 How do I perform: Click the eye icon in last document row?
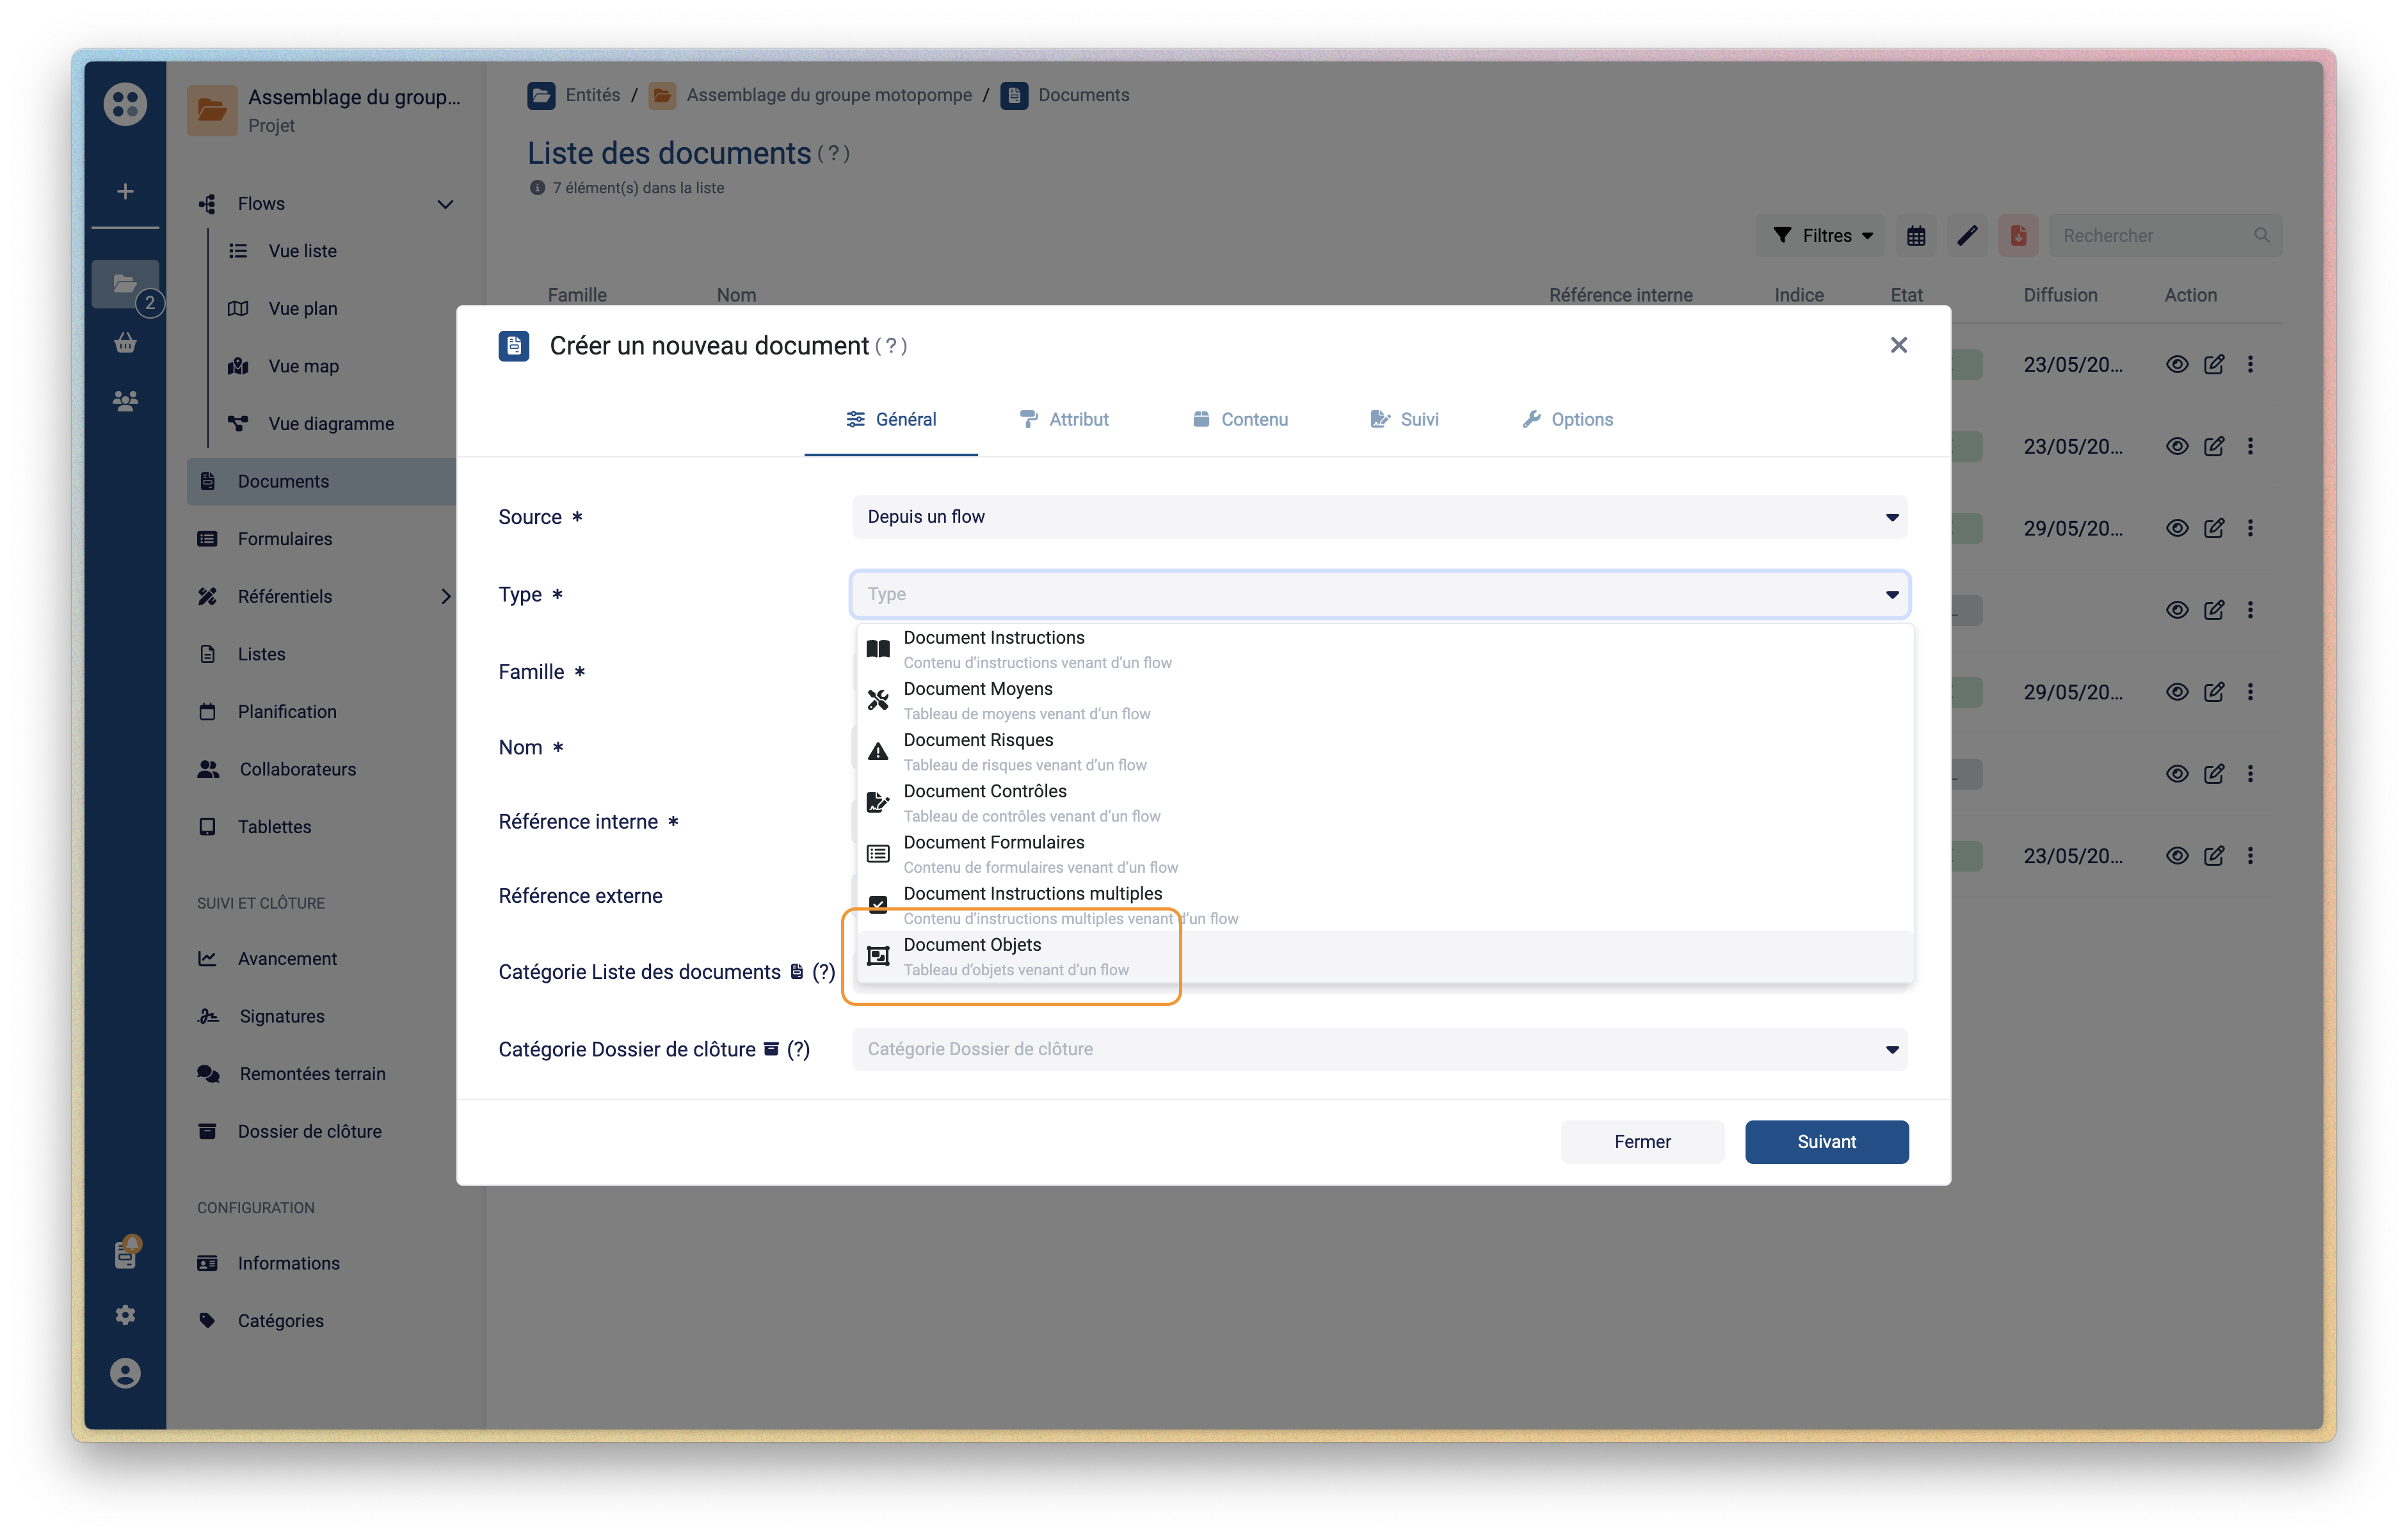pos(2176,855)
